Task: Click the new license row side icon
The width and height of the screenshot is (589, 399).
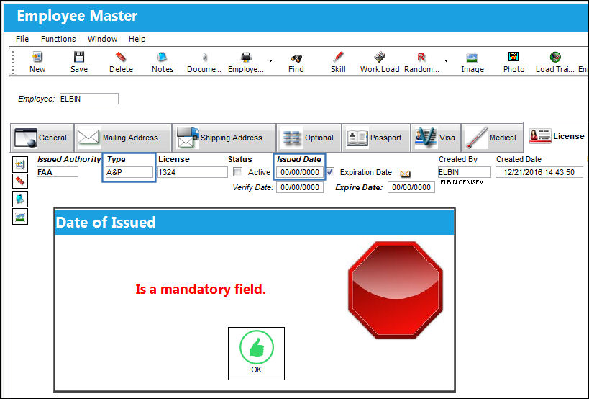Action: click(20, 164)
